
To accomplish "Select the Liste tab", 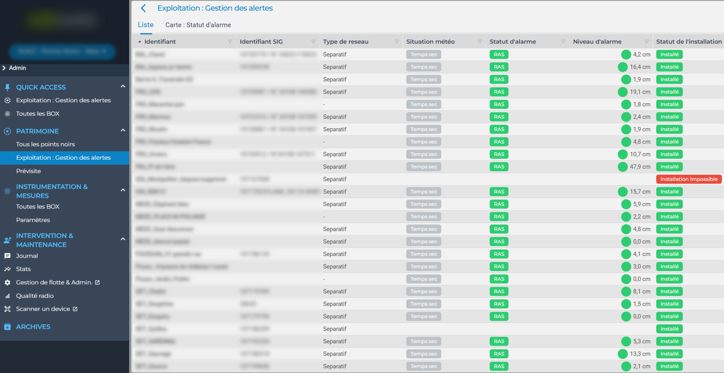I will [146, 25].
